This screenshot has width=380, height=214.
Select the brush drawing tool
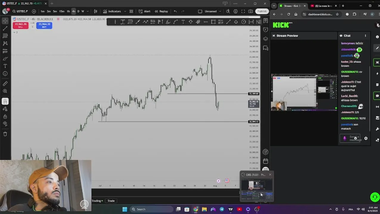[5, 59]
